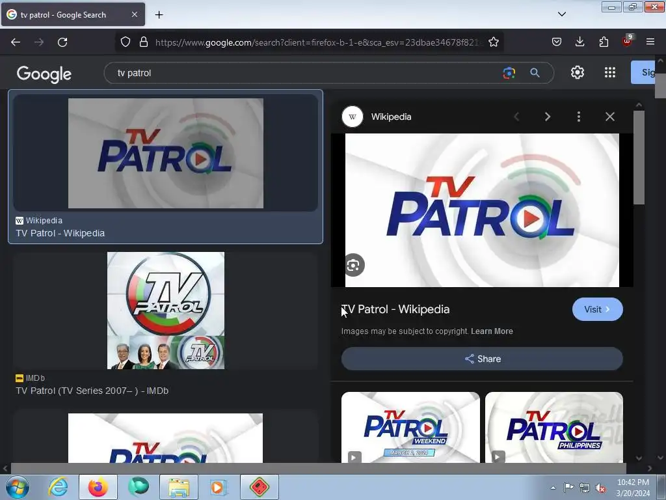
Task: Save to Pocket icon
Action: click(x=557, y=42)
